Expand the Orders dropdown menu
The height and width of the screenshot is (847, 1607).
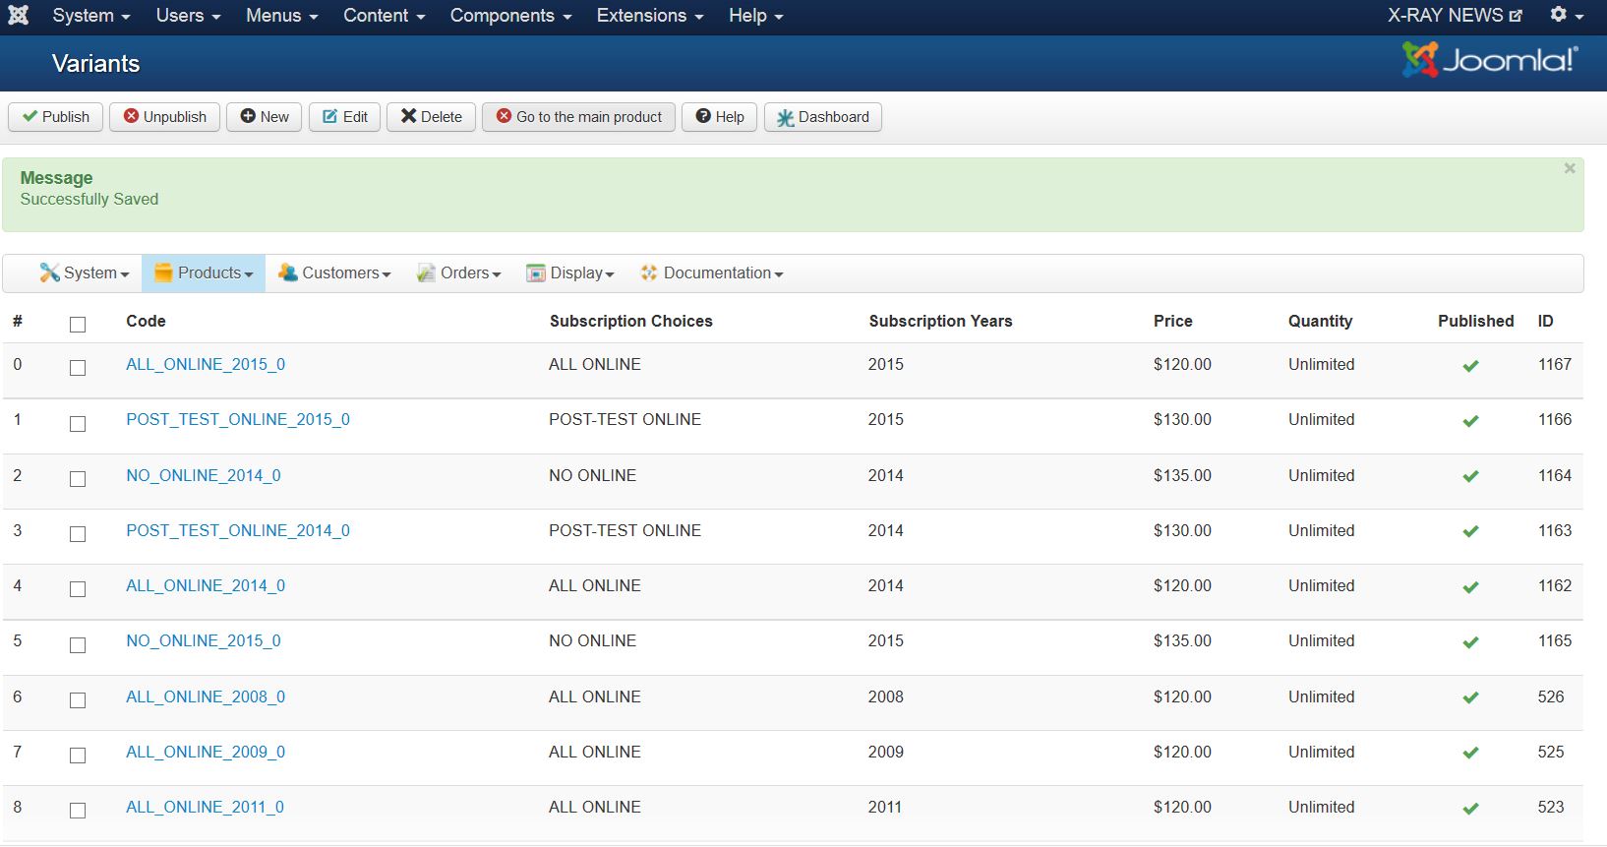[458, 273]
